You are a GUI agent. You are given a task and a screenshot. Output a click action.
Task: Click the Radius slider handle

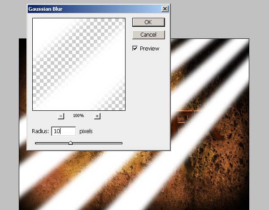click(x=70, y=143)
